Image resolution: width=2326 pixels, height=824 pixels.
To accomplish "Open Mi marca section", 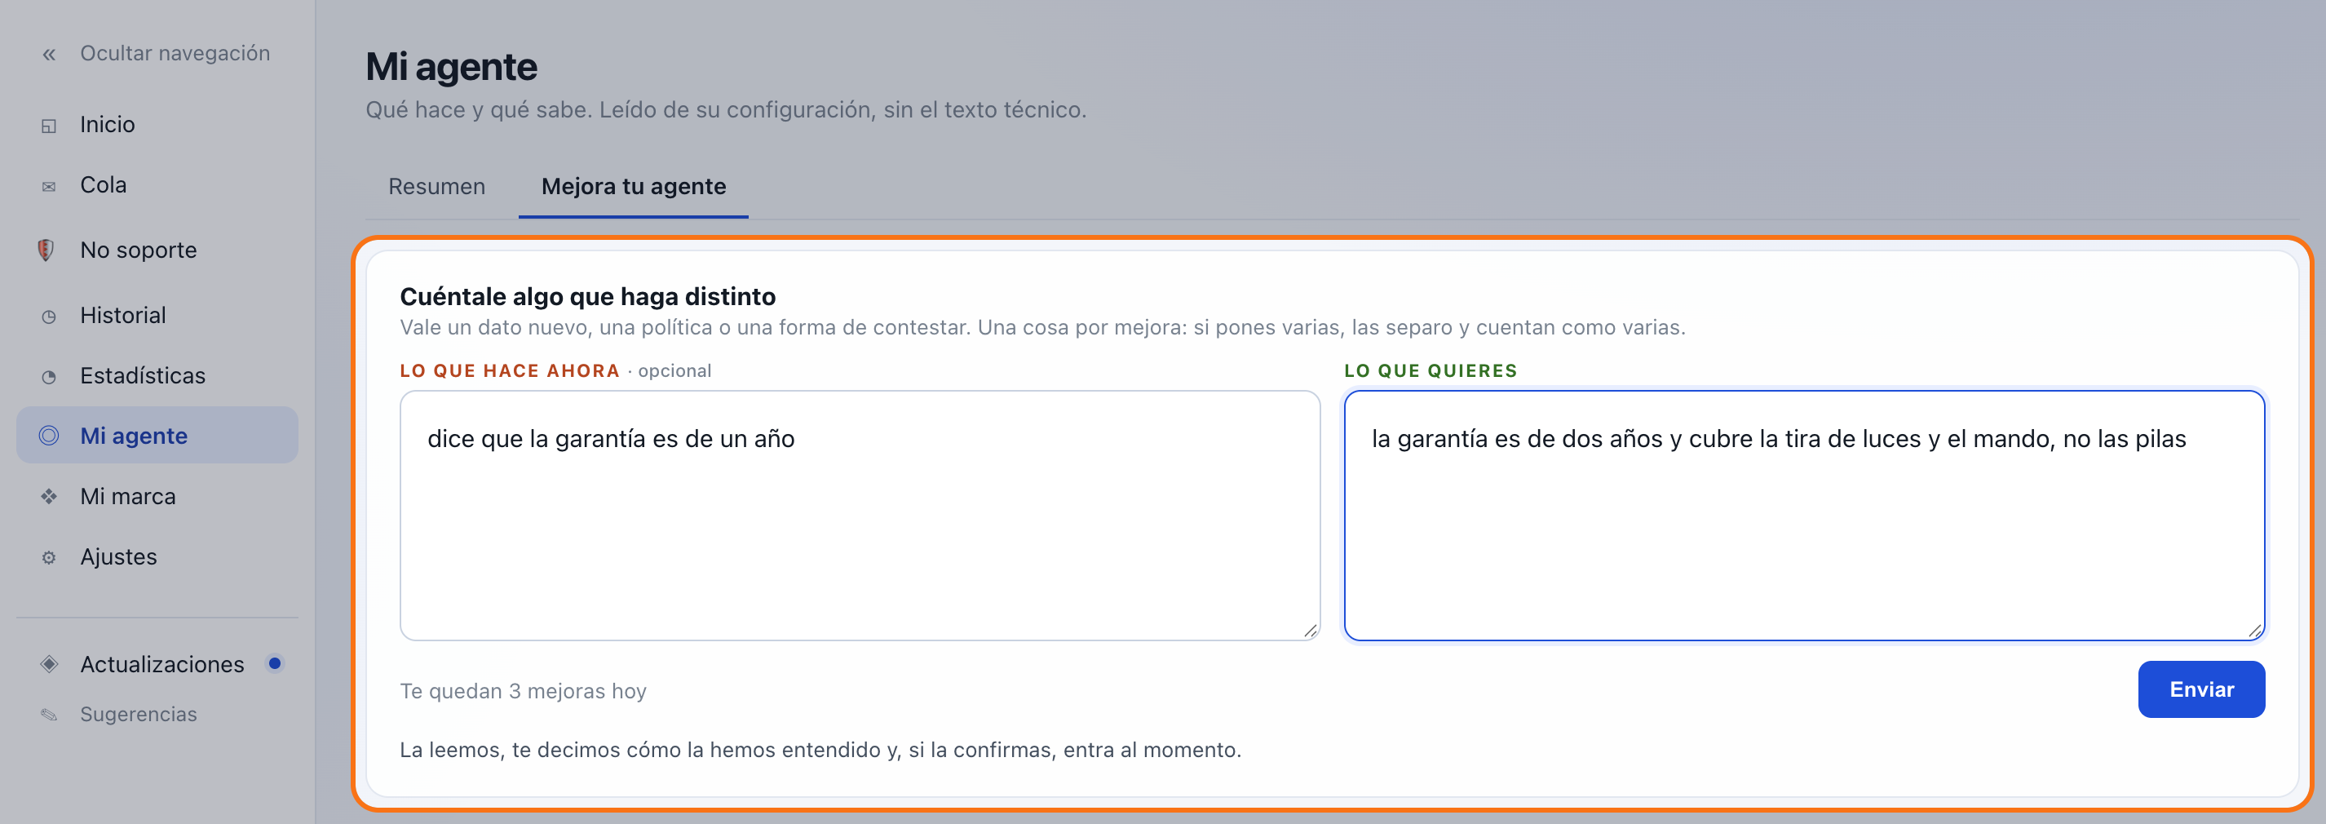I will point(157,496).
